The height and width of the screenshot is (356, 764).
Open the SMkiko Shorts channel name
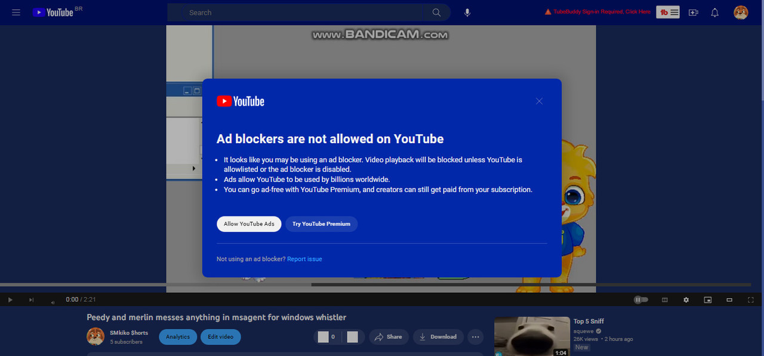129,333
